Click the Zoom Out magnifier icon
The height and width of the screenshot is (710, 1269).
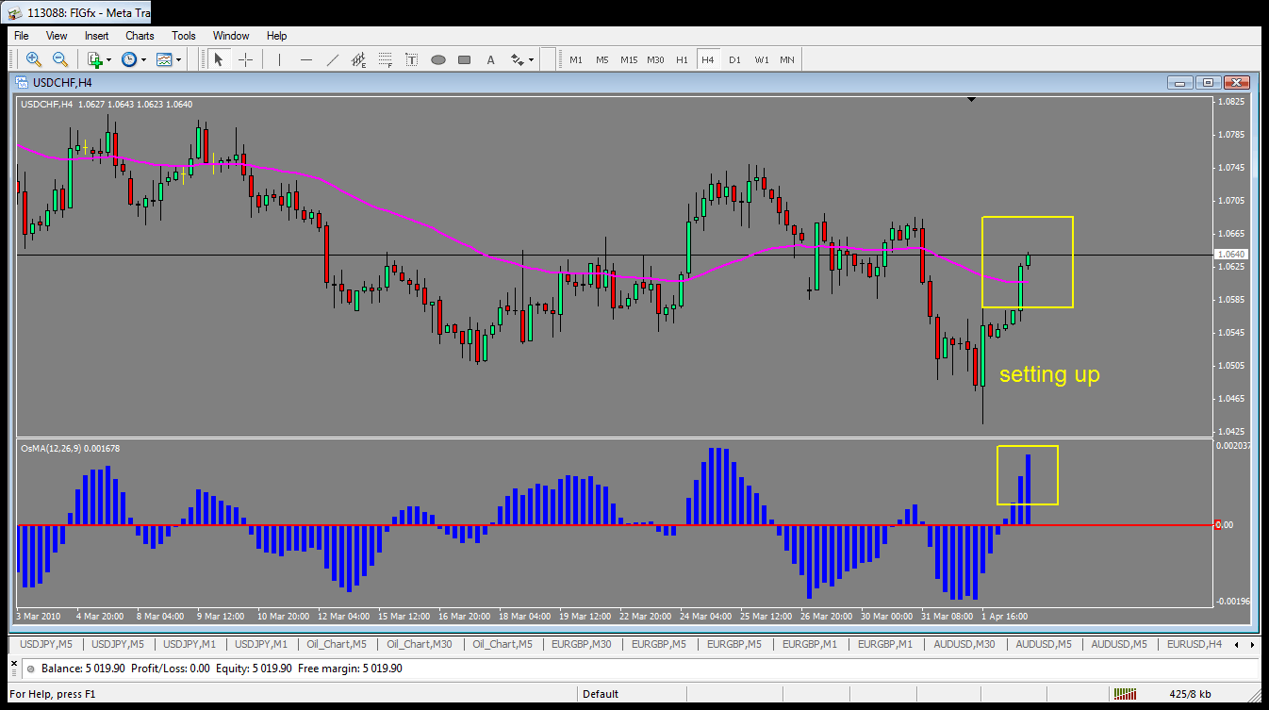click(x=59, y=59)
